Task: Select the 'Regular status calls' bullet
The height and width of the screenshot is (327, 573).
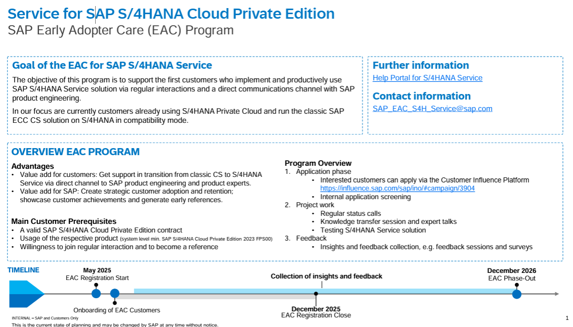Action: tap(350, 213)
